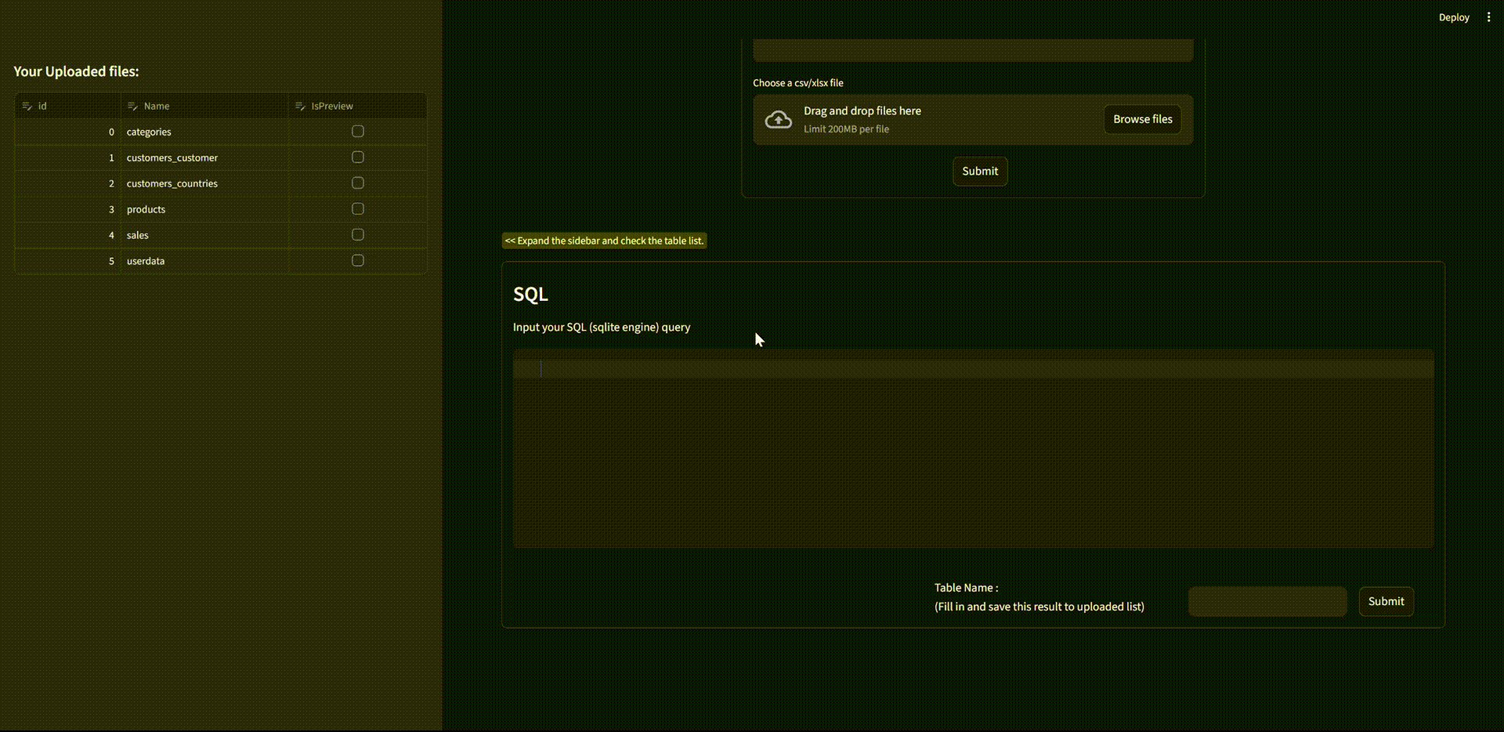Enable preview for products table
Image resolution: width=1504 pixels, height=732 pixels.
pos(358,209)
